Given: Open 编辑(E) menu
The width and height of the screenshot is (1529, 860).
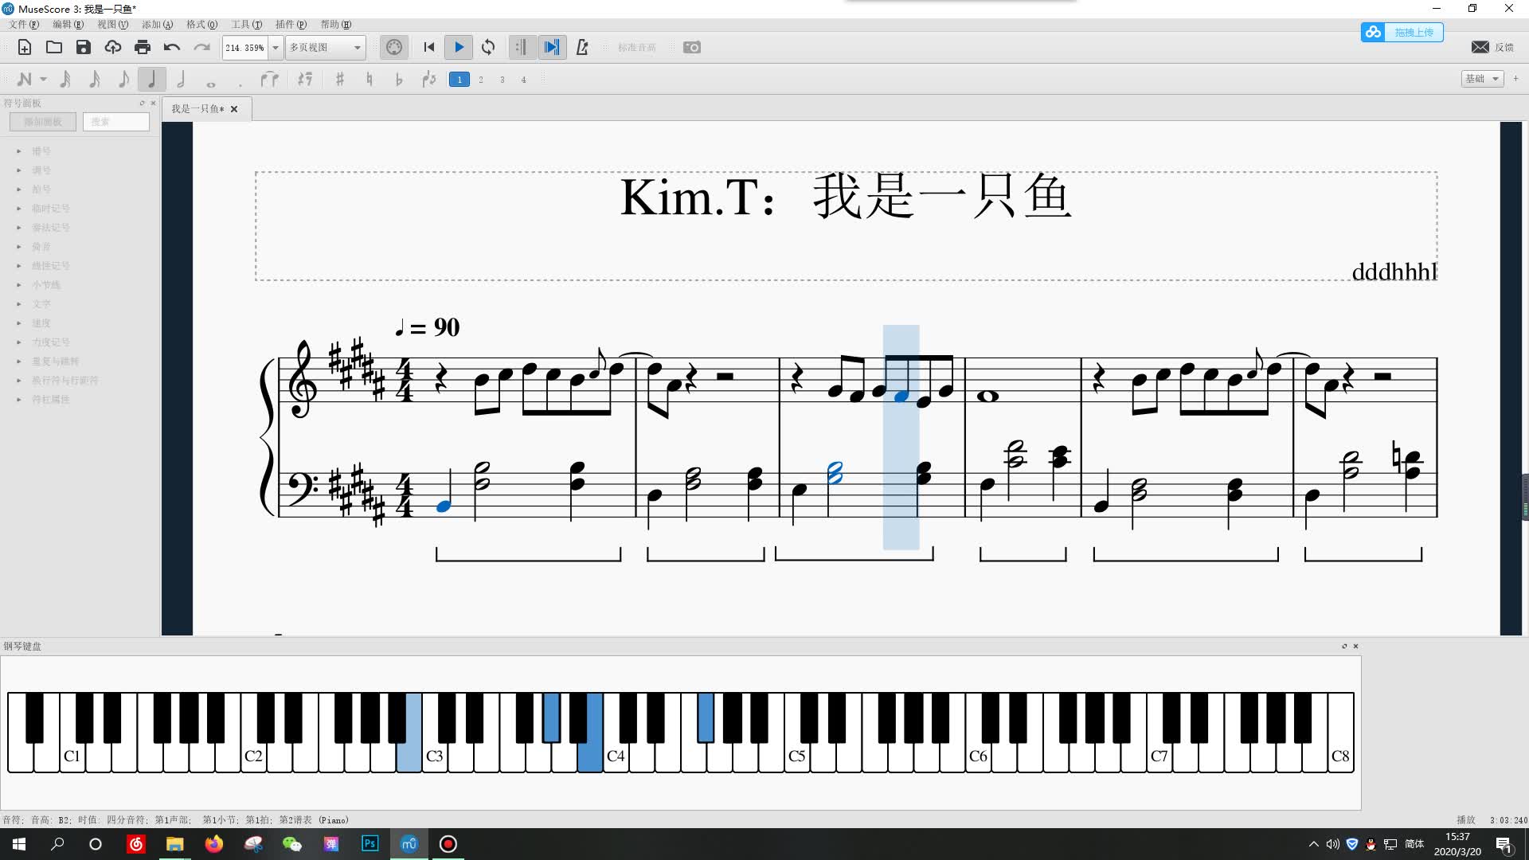Looking at the screenshot, I should [x=68, y=25].
